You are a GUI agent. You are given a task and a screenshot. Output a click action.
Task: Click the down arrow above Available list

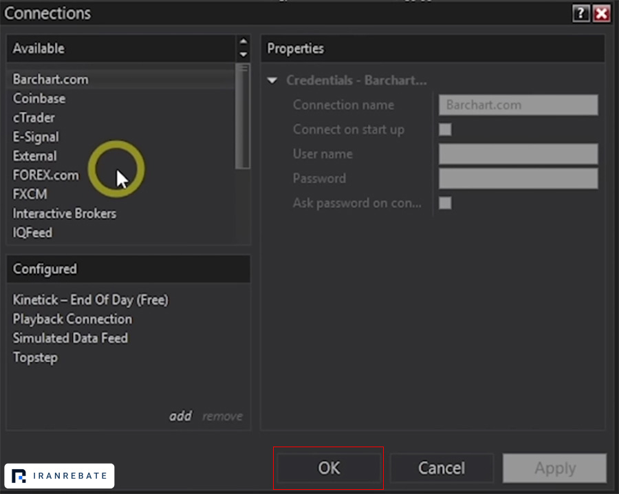[x=243, y=54]
